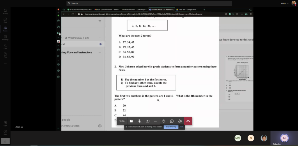The height and width of the screenshot is (146, 298).
Task: Open Help in the Teams left rail
Action: (5, 132)
